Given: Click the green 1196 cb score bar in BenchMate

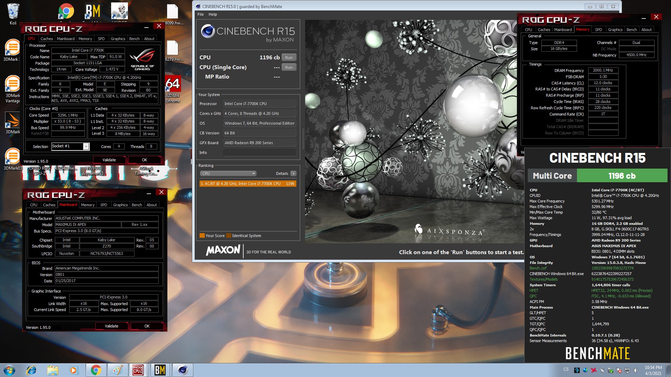Looking at the screenshot, I should 622,176.
